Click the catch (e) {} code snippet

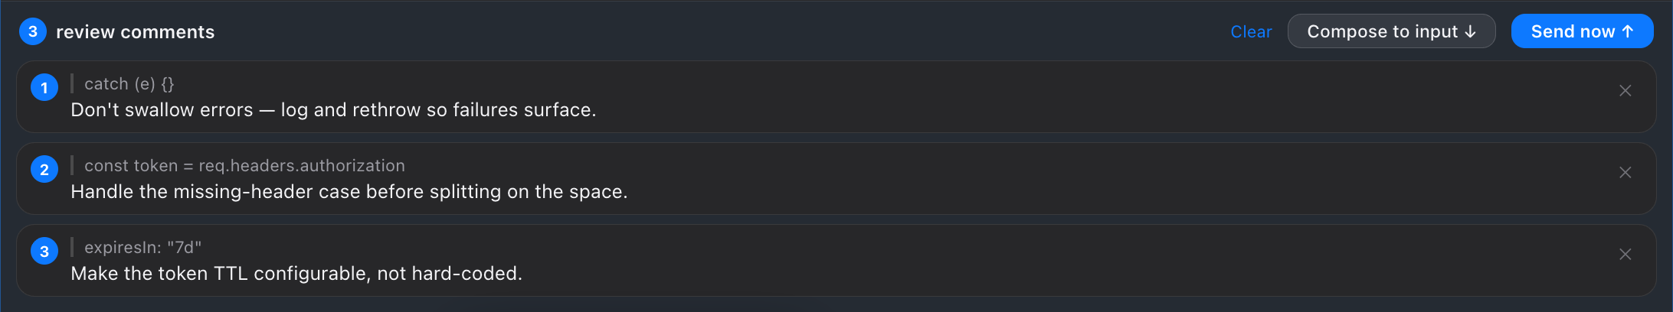tap(129, 84)
